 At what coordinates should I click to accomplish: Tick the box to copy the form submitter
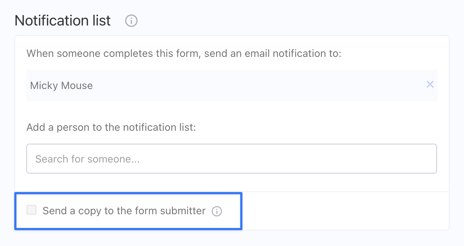pos(31,211)
